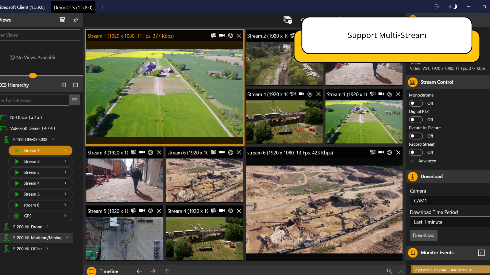Open the Download Time Period dropdown
Image resolution: width=490 pixels, height=275 pixels.
point(449,222)
